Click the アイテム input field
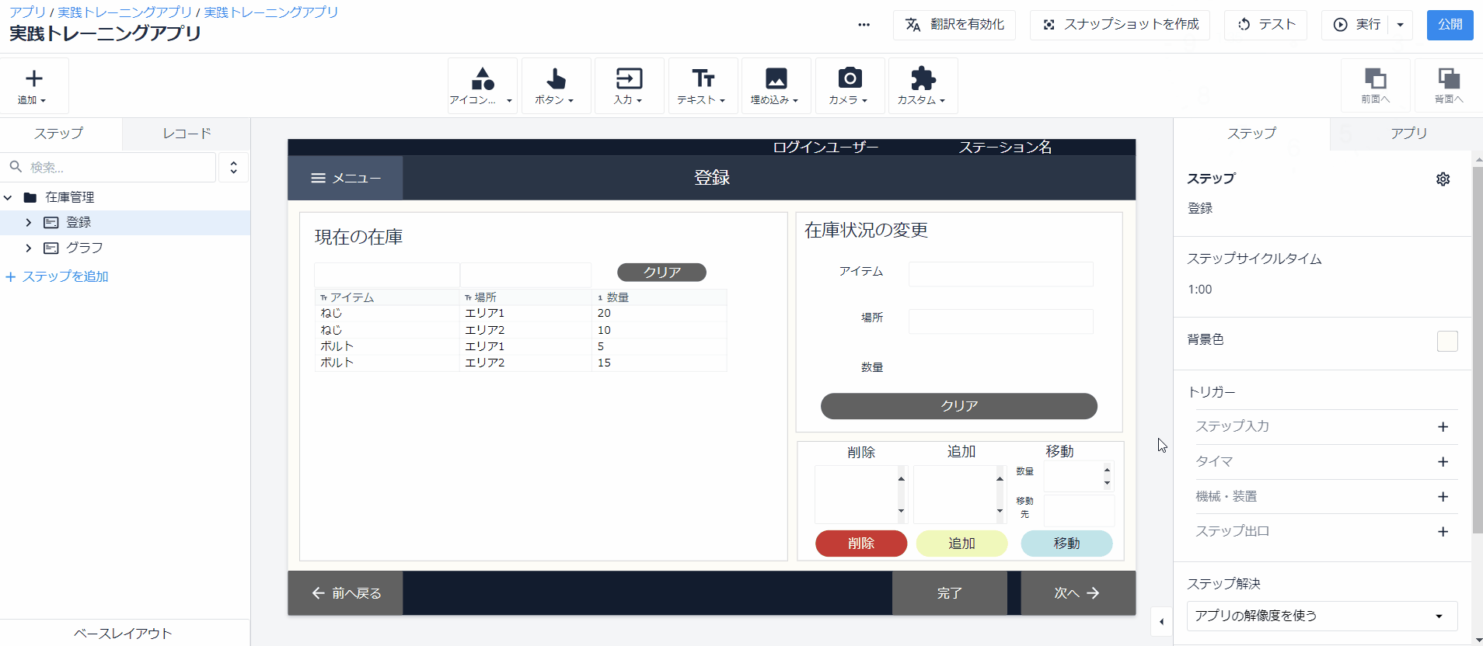The height and width of the screenshot is (646, 1483). point(1001,274)
